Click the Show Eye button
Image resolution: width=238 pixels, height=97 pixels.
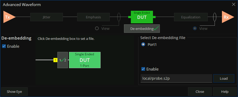[14, 91]
